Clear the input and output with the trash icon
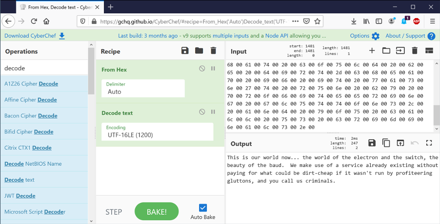Image resolution: width=440 pixels, height=224 pixels. (x=415, y=51)
